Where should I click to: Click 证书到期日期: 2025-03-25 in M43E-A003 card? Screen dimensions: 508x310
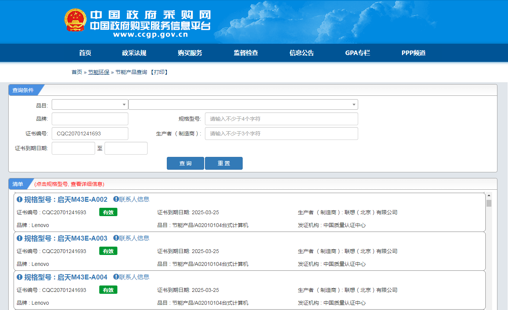(188, 251)
